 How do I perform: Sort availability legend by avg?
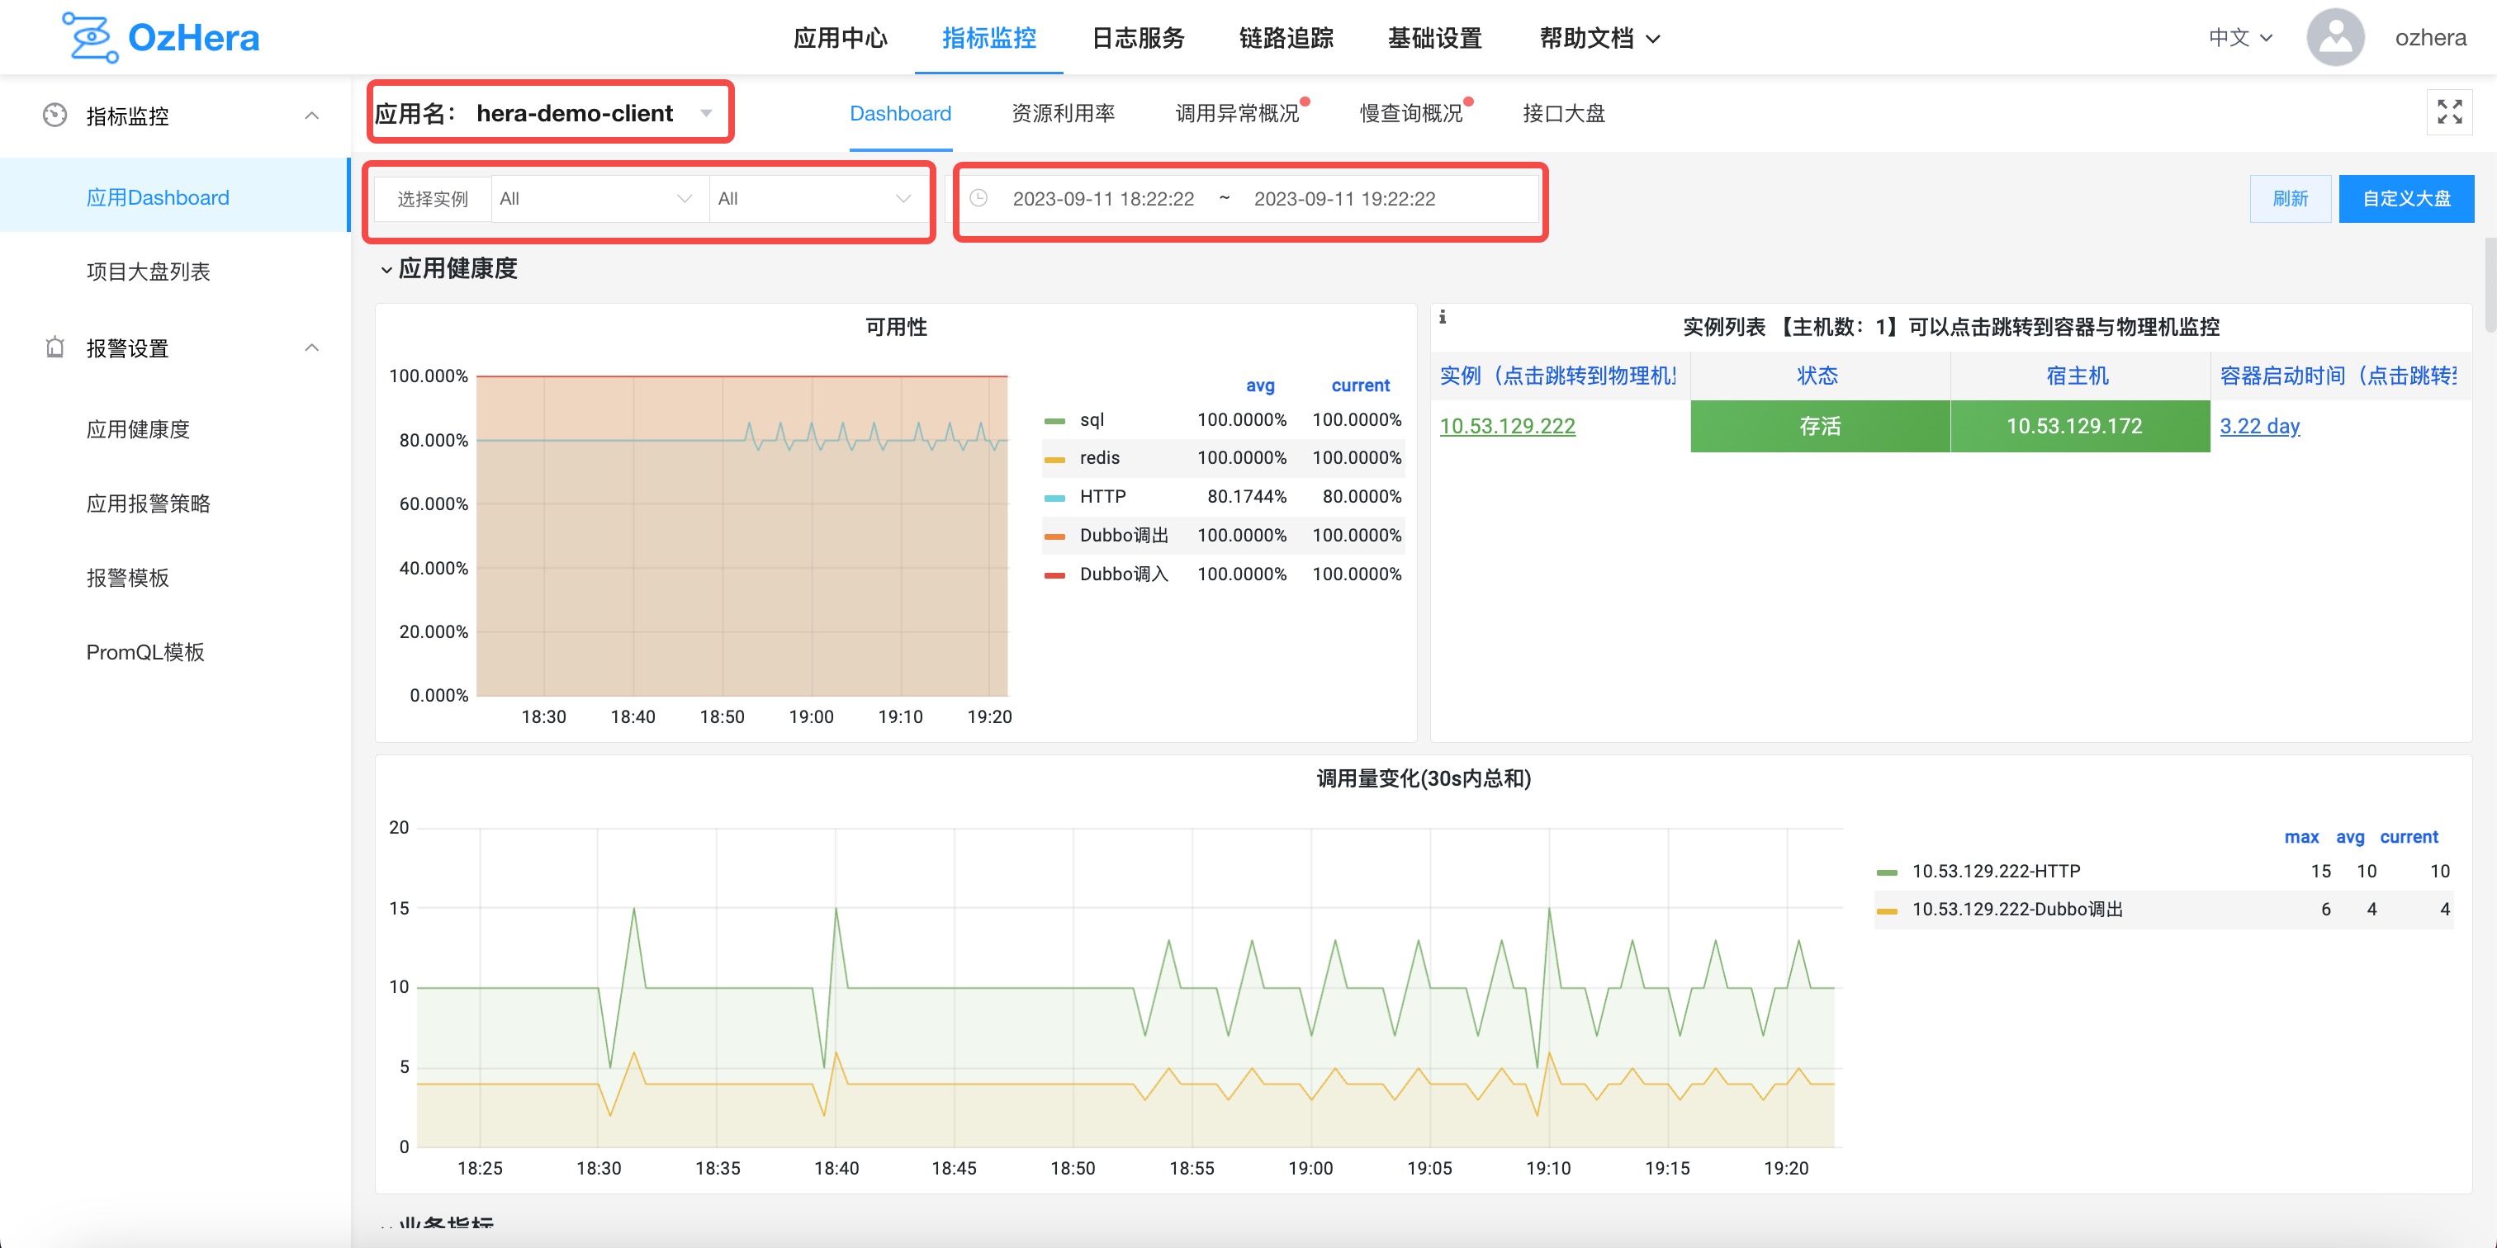(1260, 385)
